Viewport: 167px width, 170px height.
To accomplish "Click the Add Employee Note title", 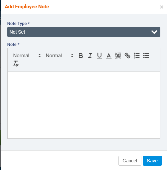I will pos(27,7).
